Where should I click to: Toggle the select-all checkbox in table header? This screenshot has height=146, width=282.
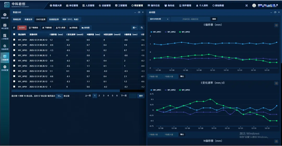click(14, 34)
